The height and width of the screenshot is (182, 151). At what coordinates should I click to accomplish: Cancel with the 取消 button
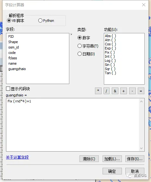(135, 171)
